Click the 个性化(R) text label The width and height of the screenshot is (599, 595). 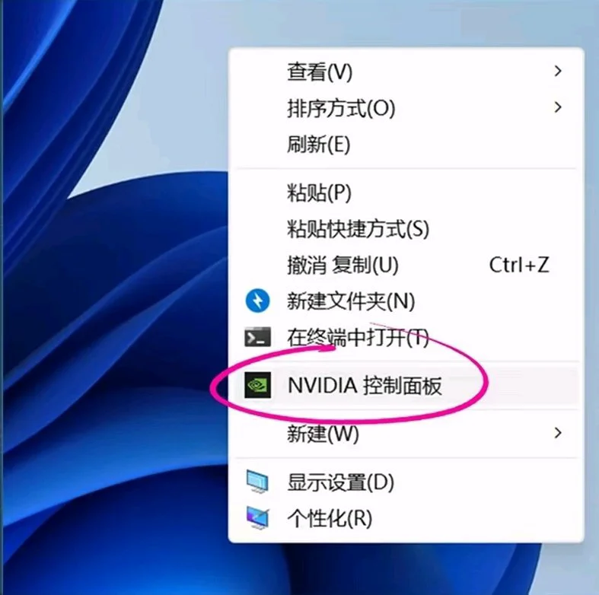330,519
